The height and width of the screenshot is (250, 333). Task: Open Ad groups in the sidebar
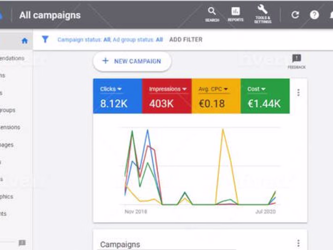[x=8, y=110]
